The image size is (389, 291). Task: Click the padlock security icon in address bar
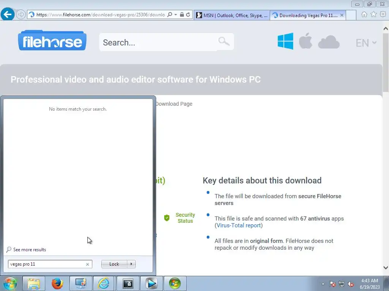(x=182, y=15)
